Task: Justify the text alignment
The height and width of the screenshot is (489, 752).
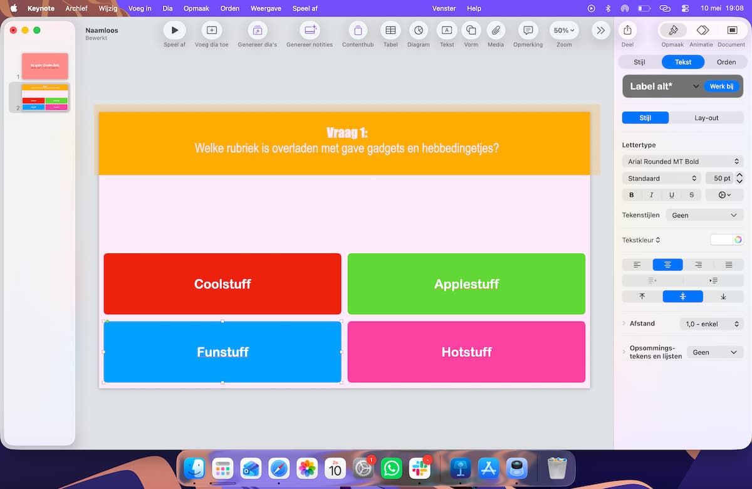Action: pyautogui.click(x=728, y=265)
